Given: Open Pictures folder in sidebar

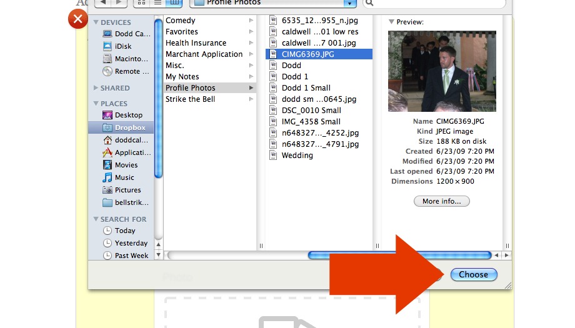Looking at the screenshot, I should [122, 190].
